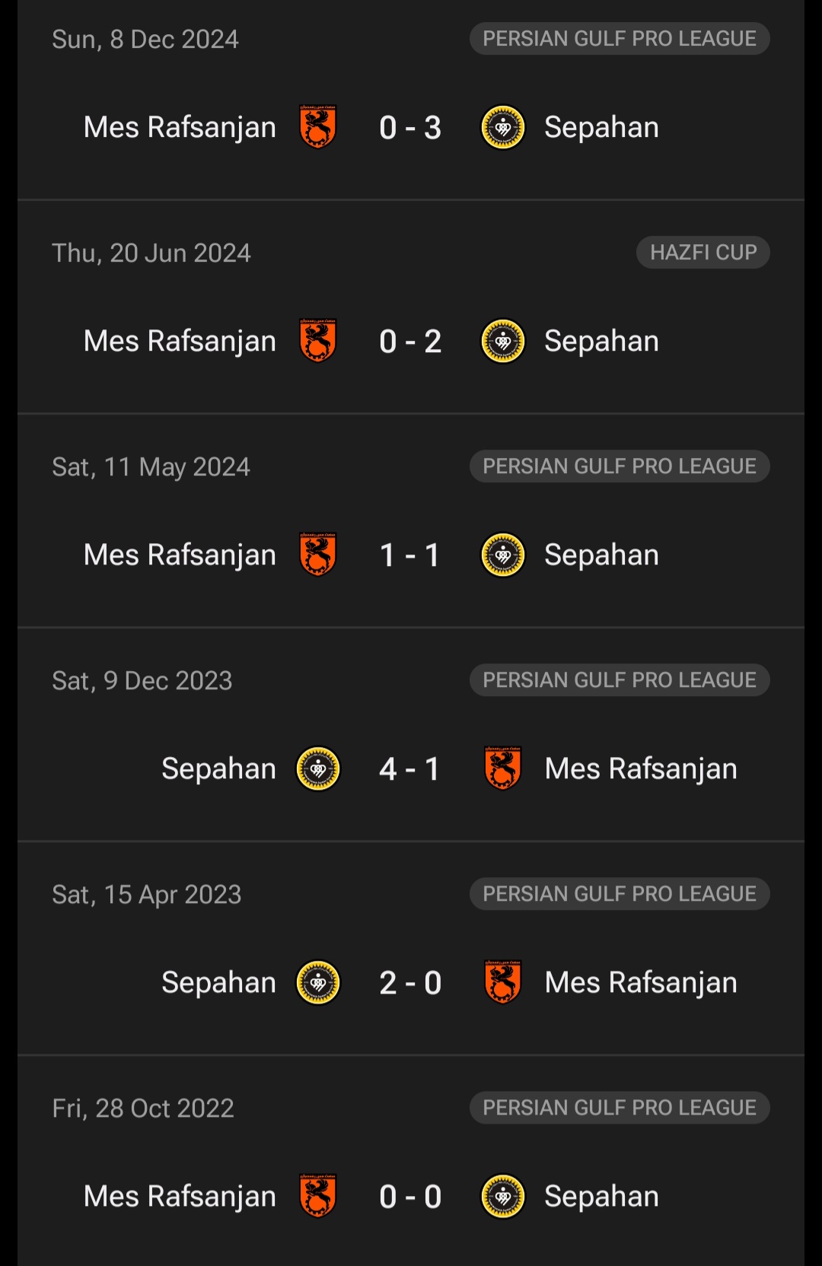Open the Hazfi Cup competition tag
Image resolution: width=822 pixels, height=1266 pixels.
click(703, 253)
